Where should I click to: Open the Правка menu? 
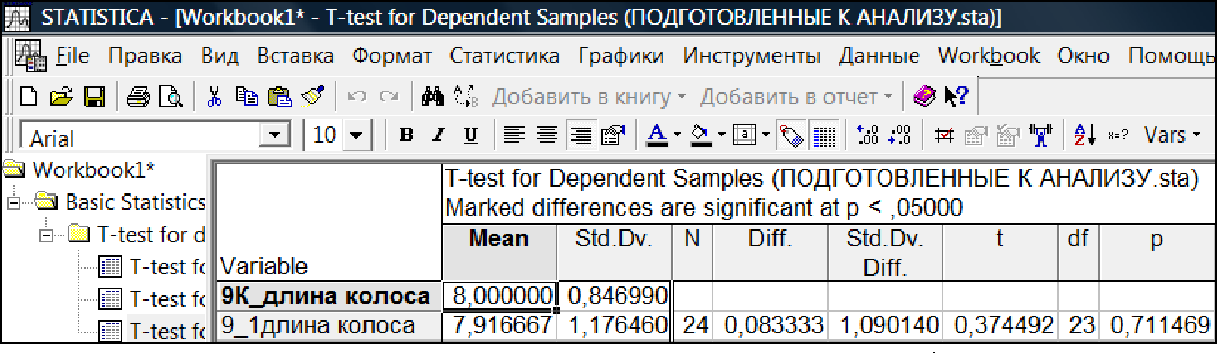[145, 56]
